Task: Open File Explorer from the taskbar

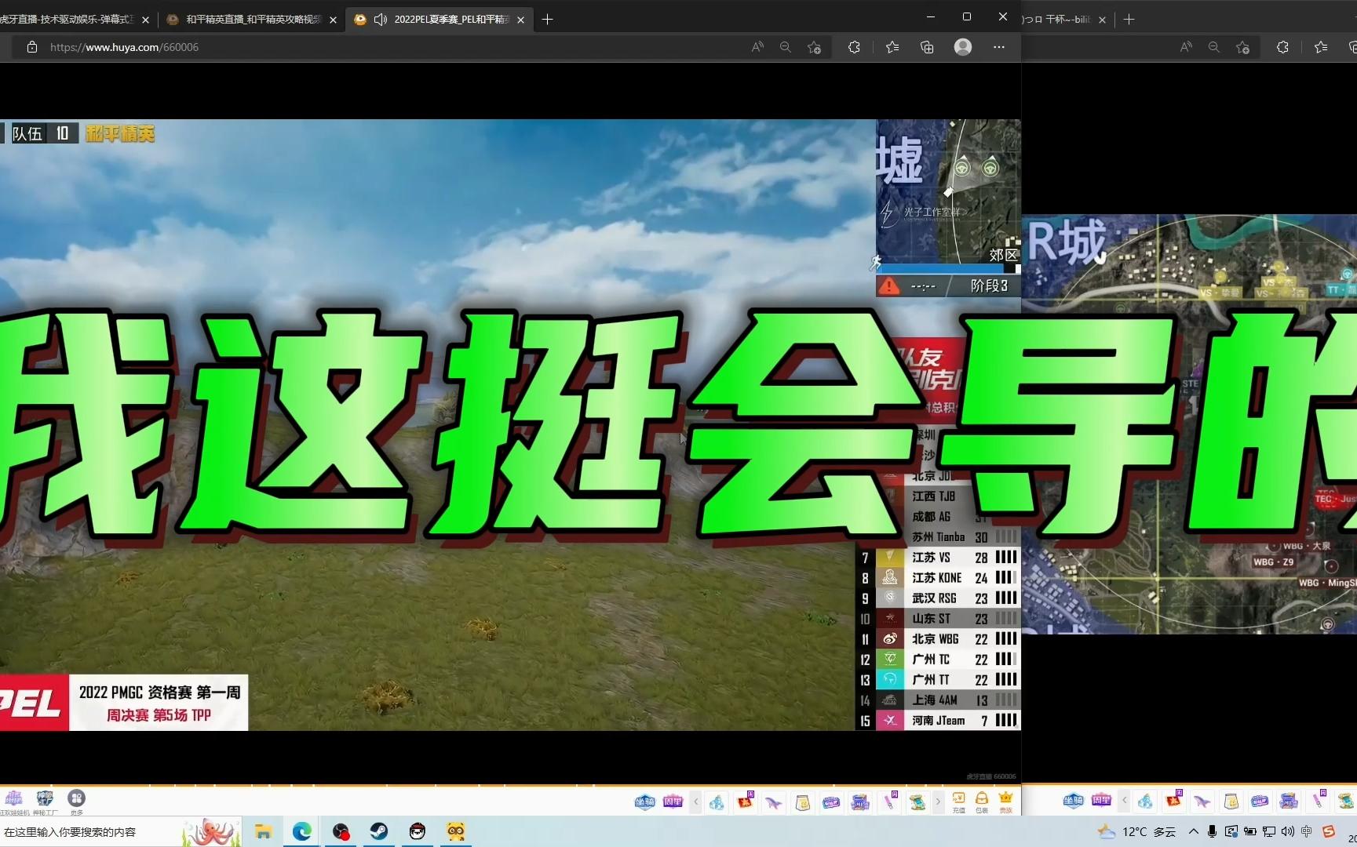Action: point(263,832)
